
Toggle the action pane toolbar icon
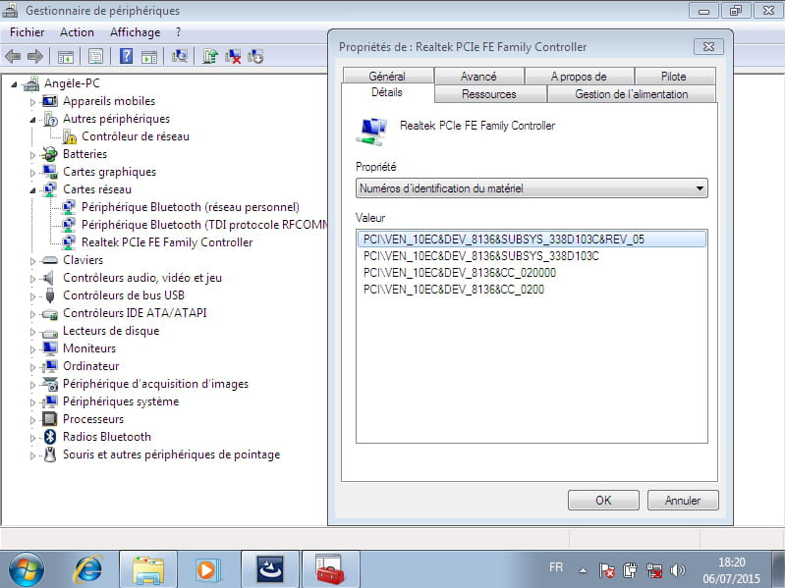click(x=149, y=57)
